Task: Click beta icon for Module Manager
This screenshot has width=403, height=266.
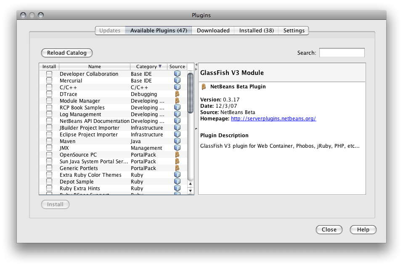Action: tap(177, 101)
